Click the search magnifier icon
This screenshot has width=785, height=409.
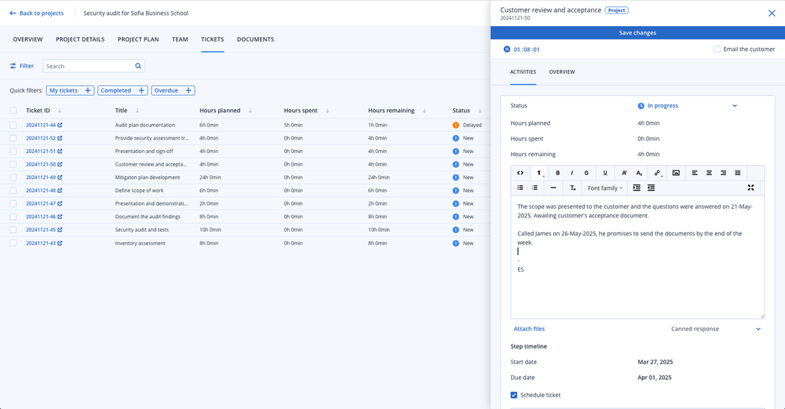click(138, 66)
